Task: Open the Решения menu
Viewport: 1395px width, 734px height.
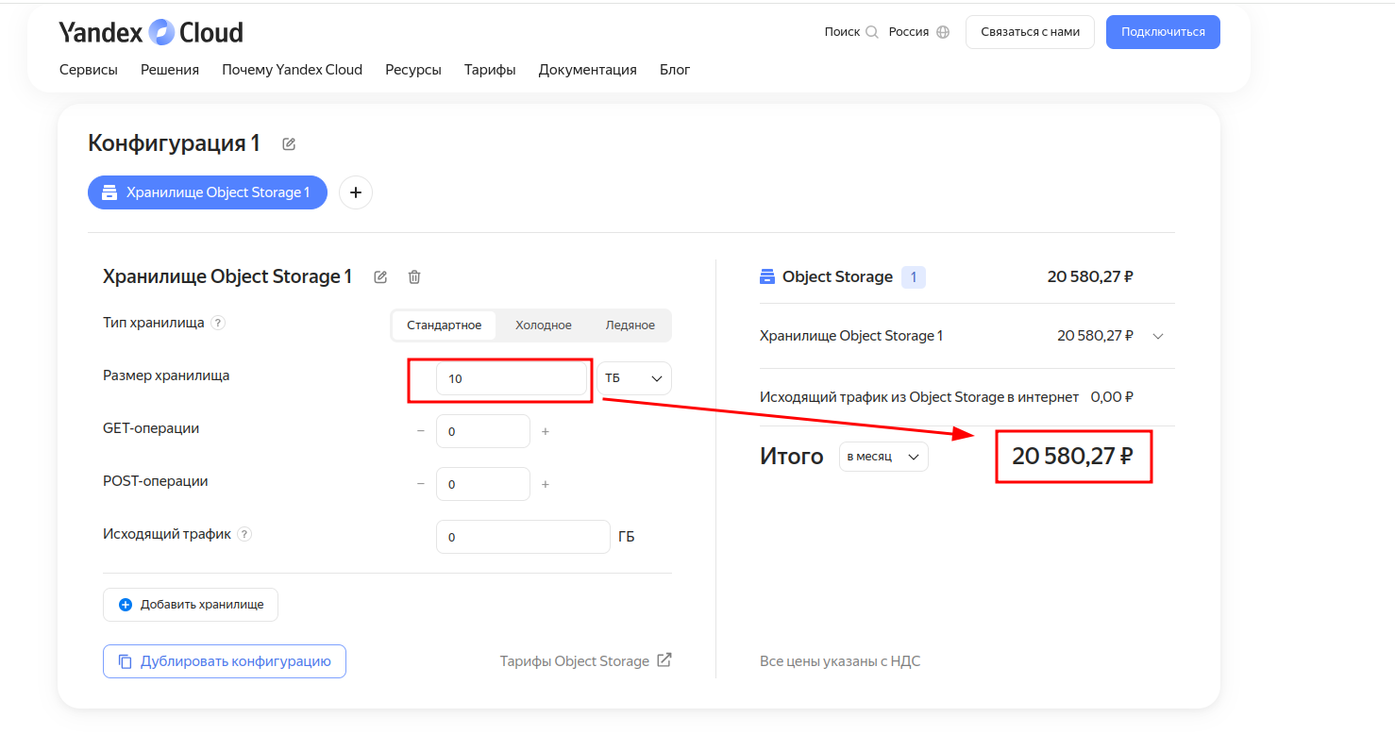Action: pyautogui.click(x=170, y=70)
